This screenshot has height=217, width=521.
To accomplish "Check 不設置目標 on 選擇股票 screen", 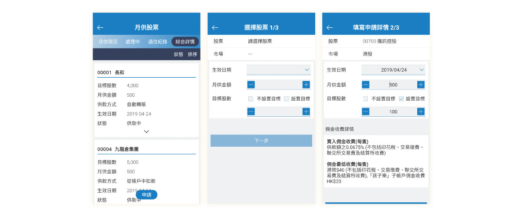I will (251, 99).
